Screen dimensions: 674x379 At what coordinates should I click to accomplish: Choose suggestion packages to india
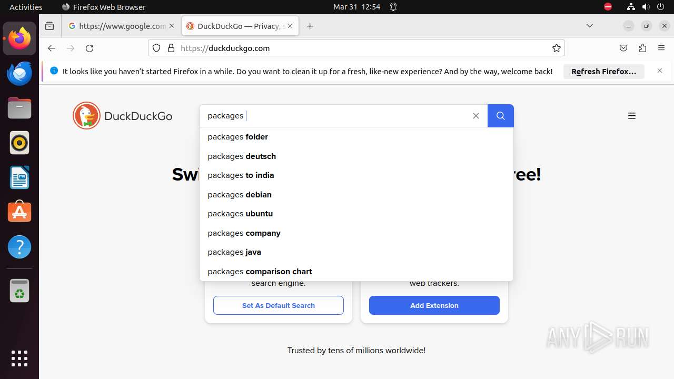point(356,175)
